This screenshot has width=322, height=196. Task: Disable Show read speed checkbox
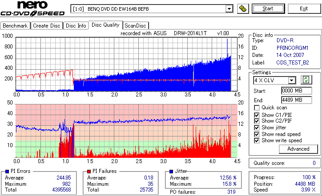coord(257,134)
